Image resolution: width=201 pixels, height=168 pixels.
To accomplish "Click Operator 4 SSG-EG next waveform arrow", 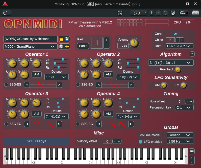I will point(131,124).
